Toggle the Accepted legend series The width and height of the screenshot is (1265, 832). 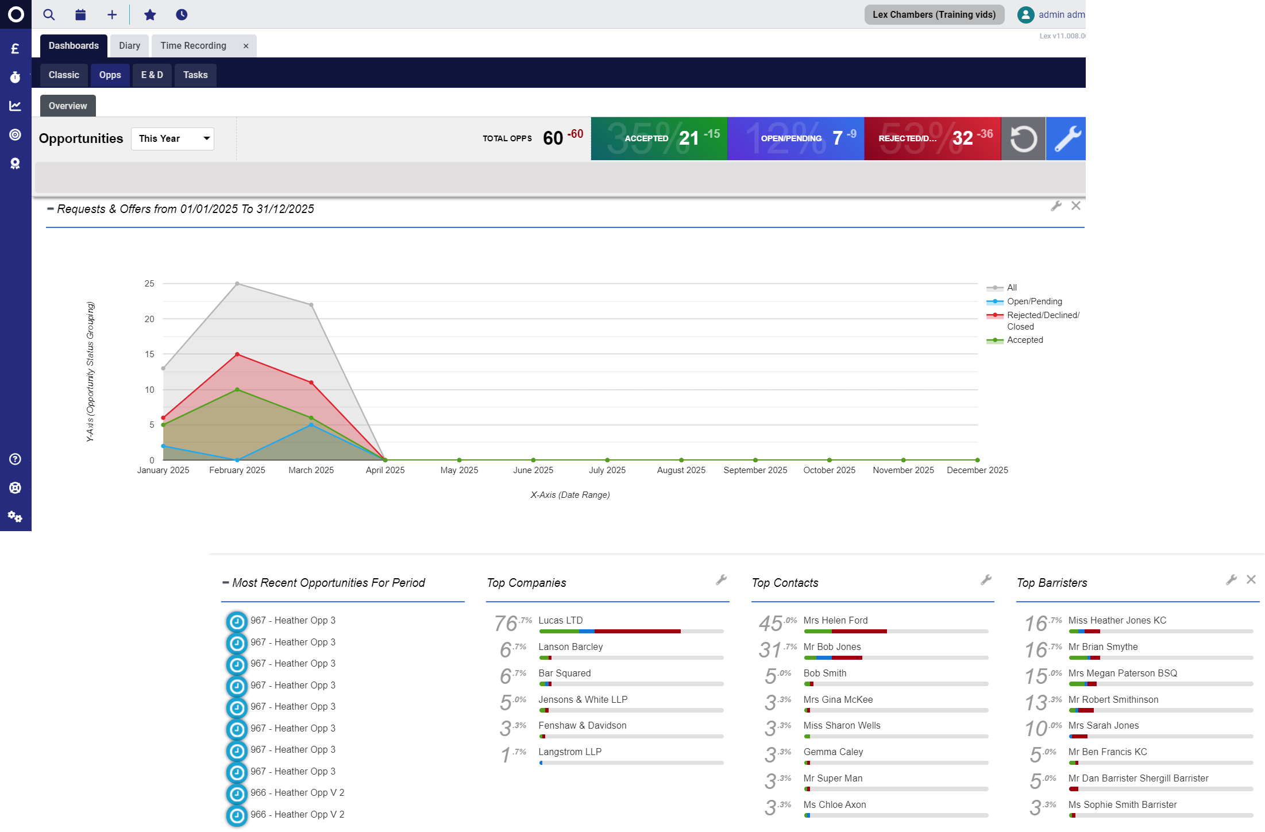click(x=1024, y=340)
